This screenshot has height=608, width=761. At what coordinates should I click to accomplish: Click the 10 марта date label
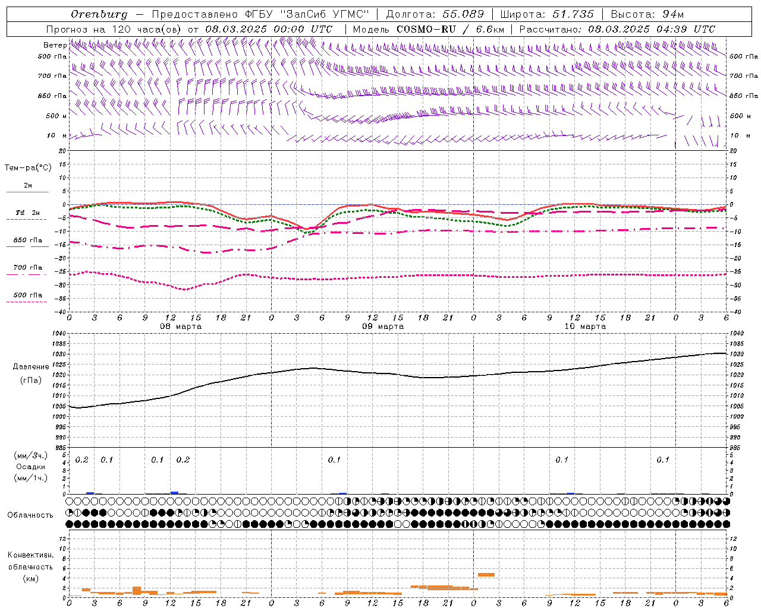585,327
